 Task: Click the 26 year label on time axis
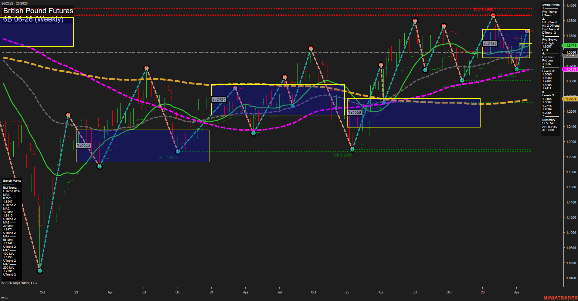point(483,292)
